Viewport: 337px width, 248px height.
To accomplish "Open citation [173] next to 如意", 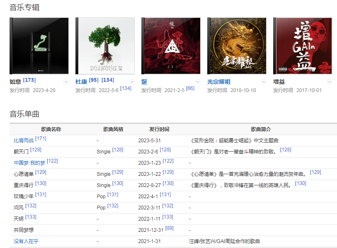I will 29,80.
